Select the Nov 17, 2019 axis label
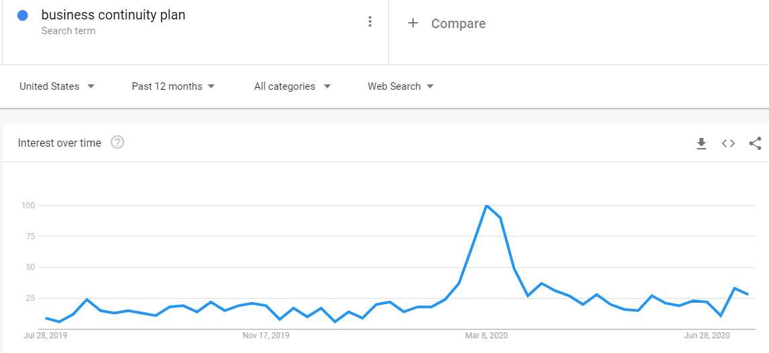This screenshot has height=353, width=769. click(x=266, y=335)
